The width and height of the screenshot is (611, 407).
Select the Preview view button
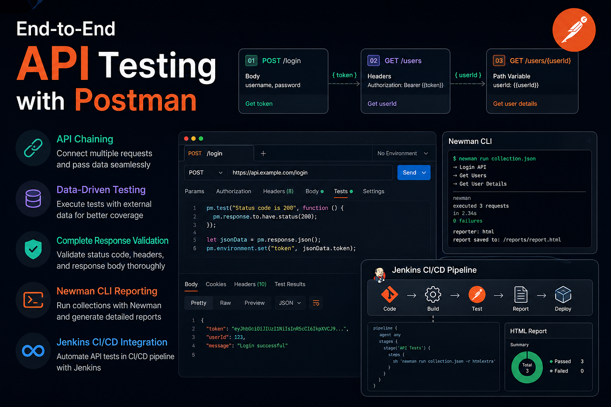click(x=254, y=303)
